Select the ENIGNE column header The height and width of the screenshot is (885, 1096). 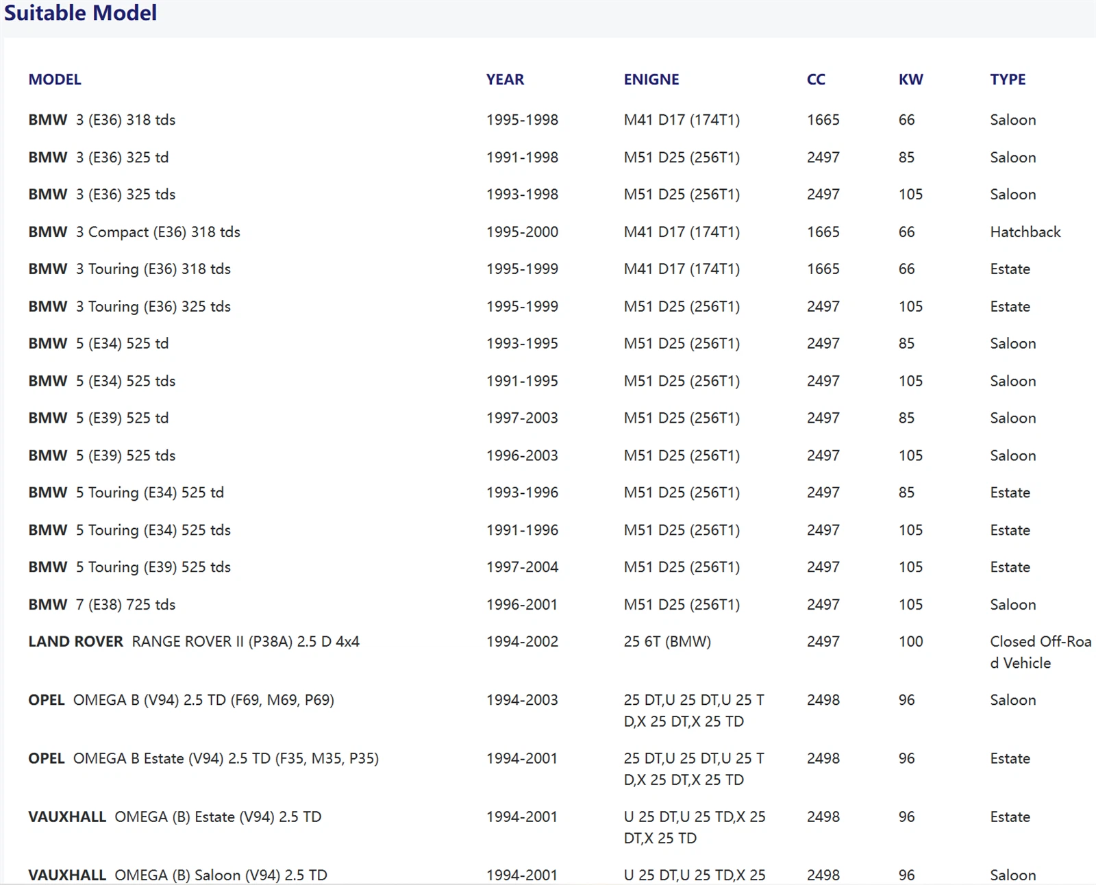pyautogui.click(x=651, y=79)
